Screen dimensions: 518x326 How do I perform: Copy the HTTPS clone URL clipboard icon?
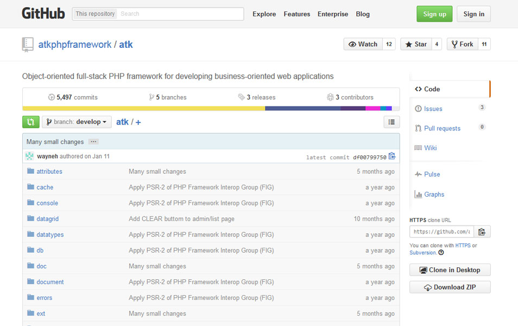click(482, 232)
